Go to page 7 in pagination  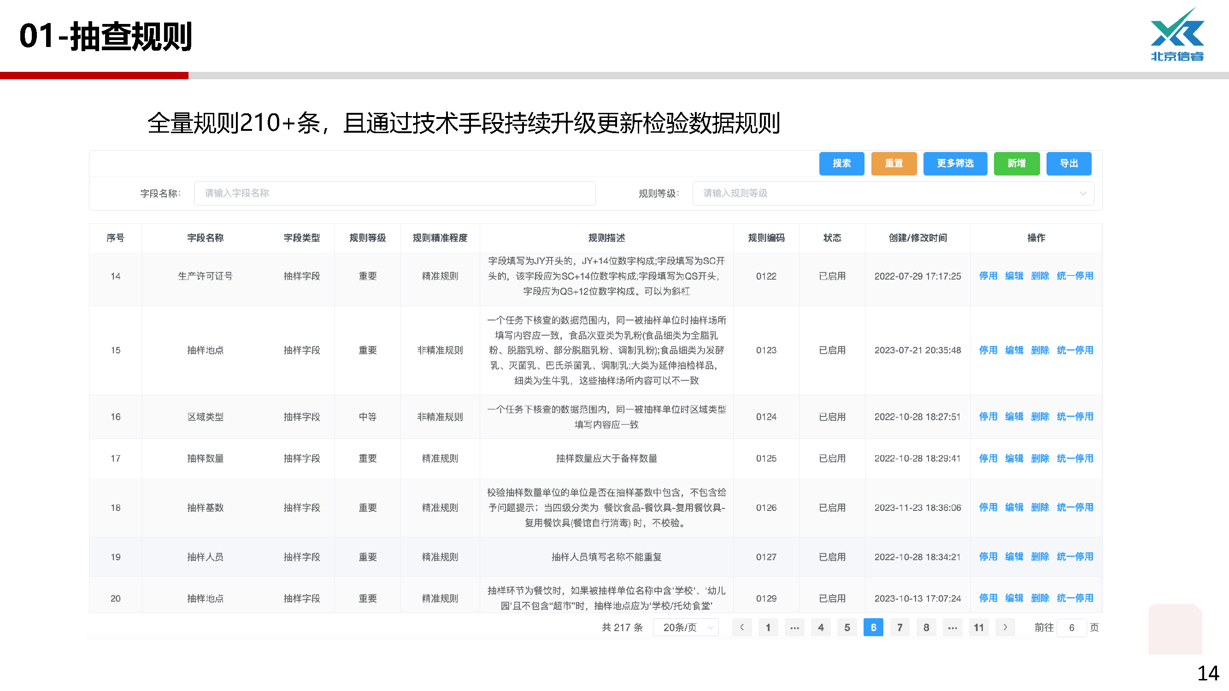(x=900, y=627)
